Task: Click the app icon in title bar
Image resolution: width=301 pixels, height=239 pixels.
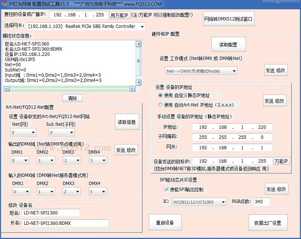Action: [x=4, y=4]
